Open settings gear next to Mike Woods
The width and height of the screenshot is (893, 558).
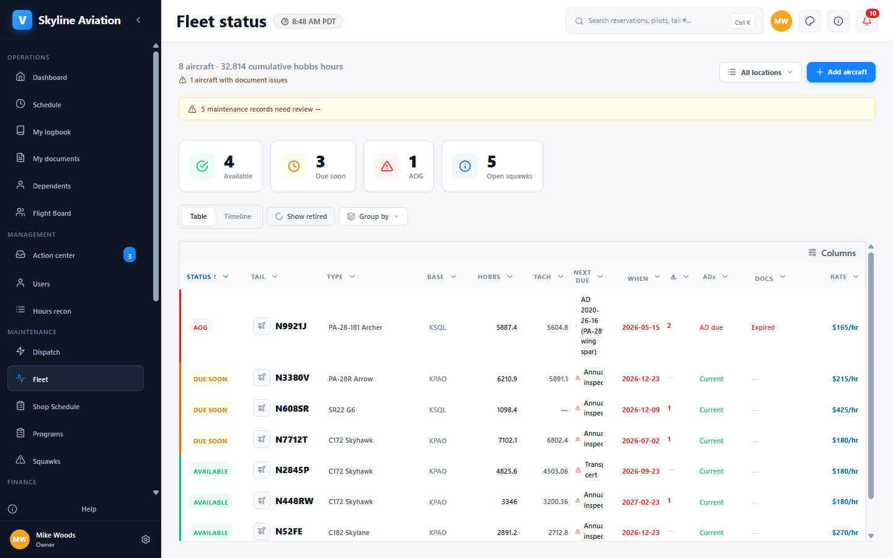[146, 539]
